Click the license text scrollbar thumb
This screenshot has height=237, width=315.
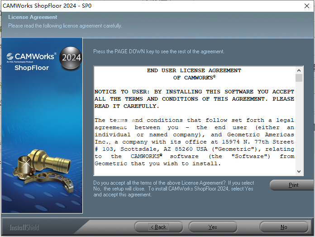click(299, 78)
